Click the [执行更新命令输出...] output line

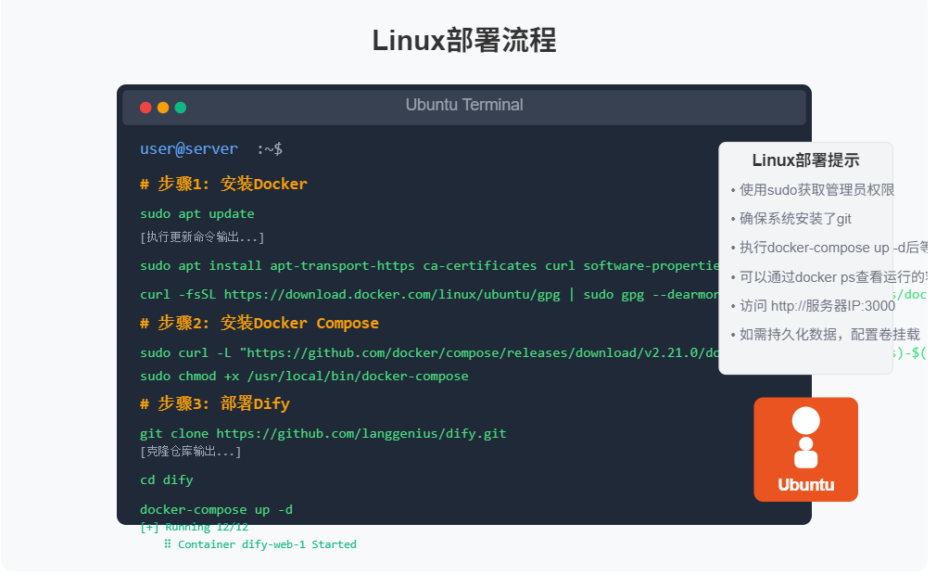point(204,239)
